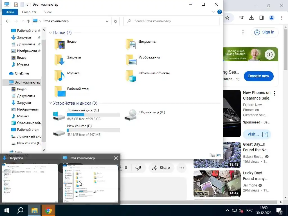Screen dimensions: 288x216
Task: Toggle Chrome side panel icon
Action: [x=262, y=18]
